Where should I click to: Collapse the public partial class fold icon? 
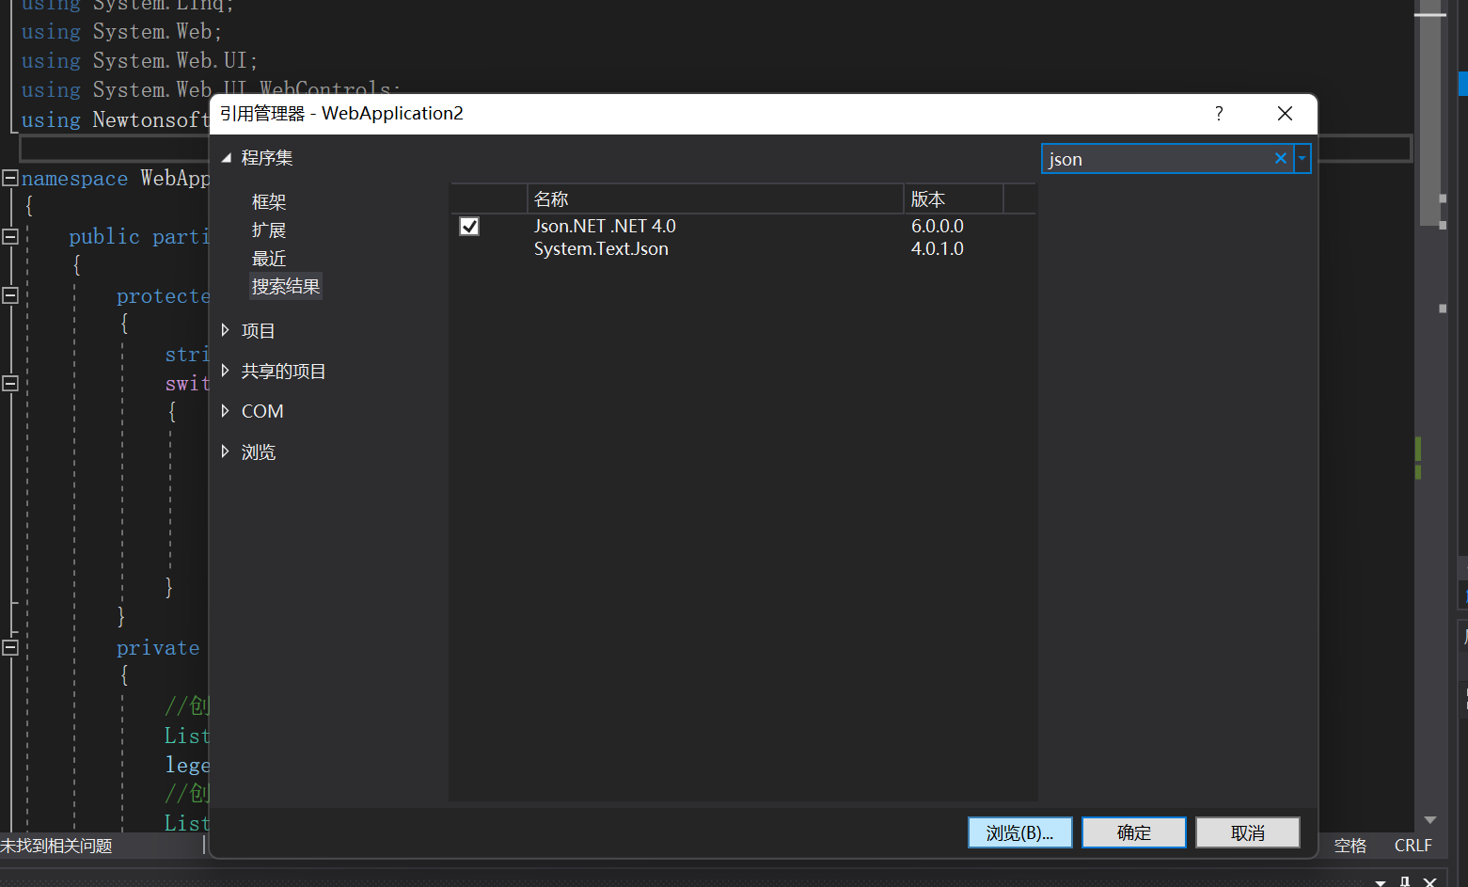click(9, 236)
